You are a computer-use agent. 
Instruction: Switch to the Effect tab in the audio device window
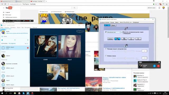(117, 22)
